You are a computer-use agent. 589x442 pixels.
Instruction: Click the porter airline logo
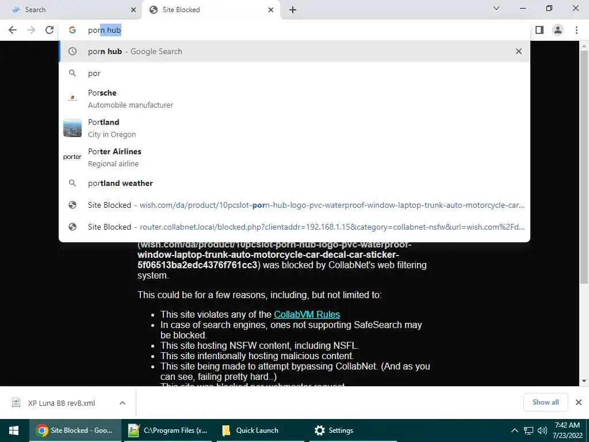click(72, 157)
